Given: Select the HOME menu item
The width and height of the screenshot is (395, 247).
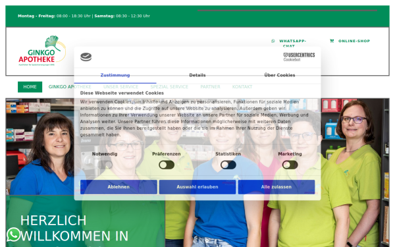Looking at the screenshot, I should (x=30, y=87).
